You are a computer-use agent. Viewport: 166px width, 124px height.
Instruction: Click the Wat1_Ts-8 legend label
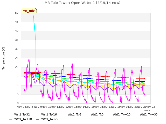[x=74, y=115]
